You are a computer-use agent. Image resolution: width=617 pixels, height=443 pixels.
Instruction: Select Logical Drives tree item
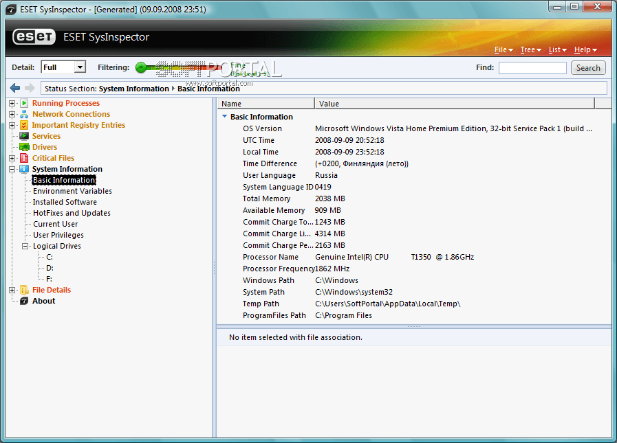57,246
